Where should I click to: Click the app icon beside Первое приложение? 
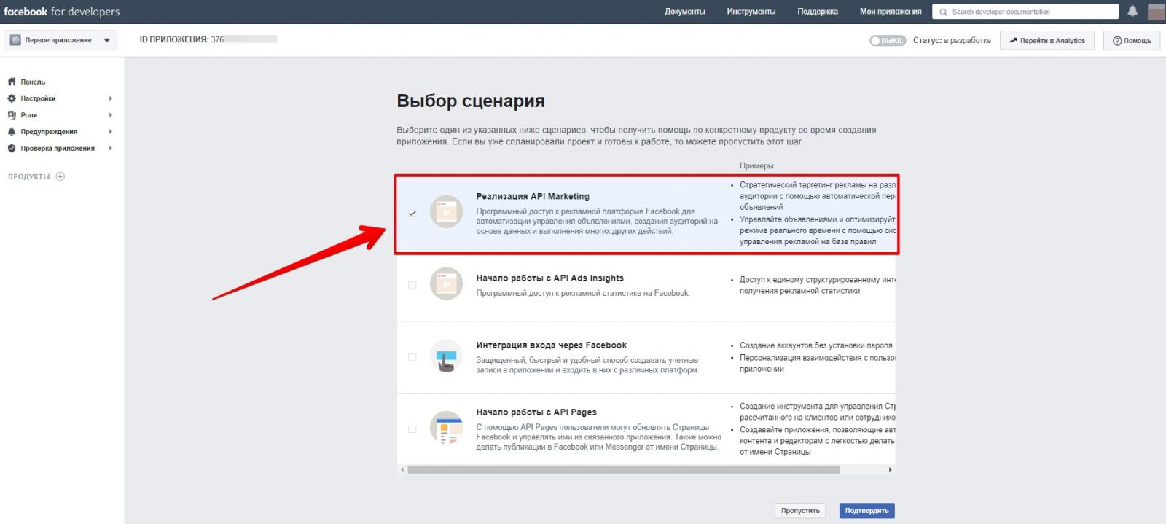15,40
